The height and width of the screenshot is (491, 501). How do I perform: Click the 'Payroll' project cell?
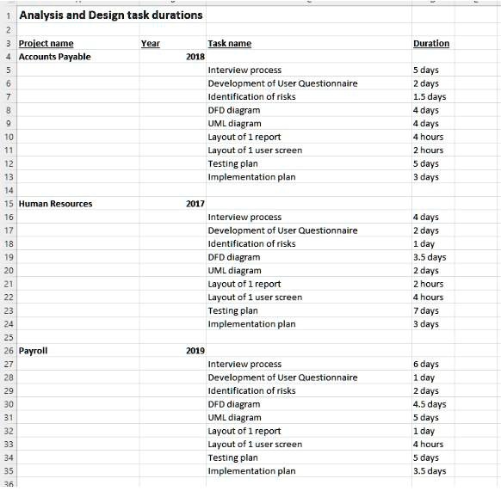click(x=78, y=351)
